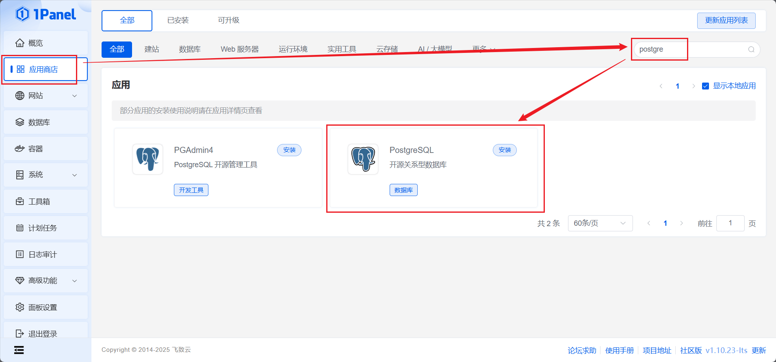776x362 pixels.
Task: Open Scheduled Tasks calendar icon
Action: (20, 228)
